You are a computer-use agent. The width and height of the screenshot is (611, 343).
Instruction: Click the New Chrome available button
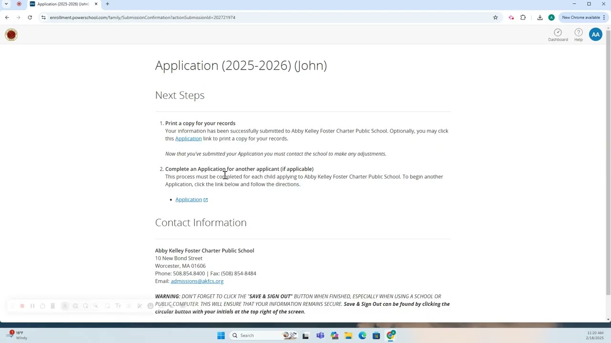580,18
